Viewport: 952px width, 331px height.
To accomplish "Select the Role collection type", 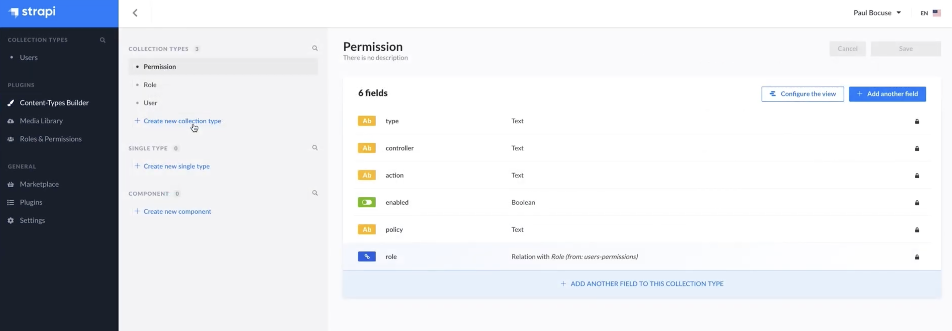I will point(150,84).
